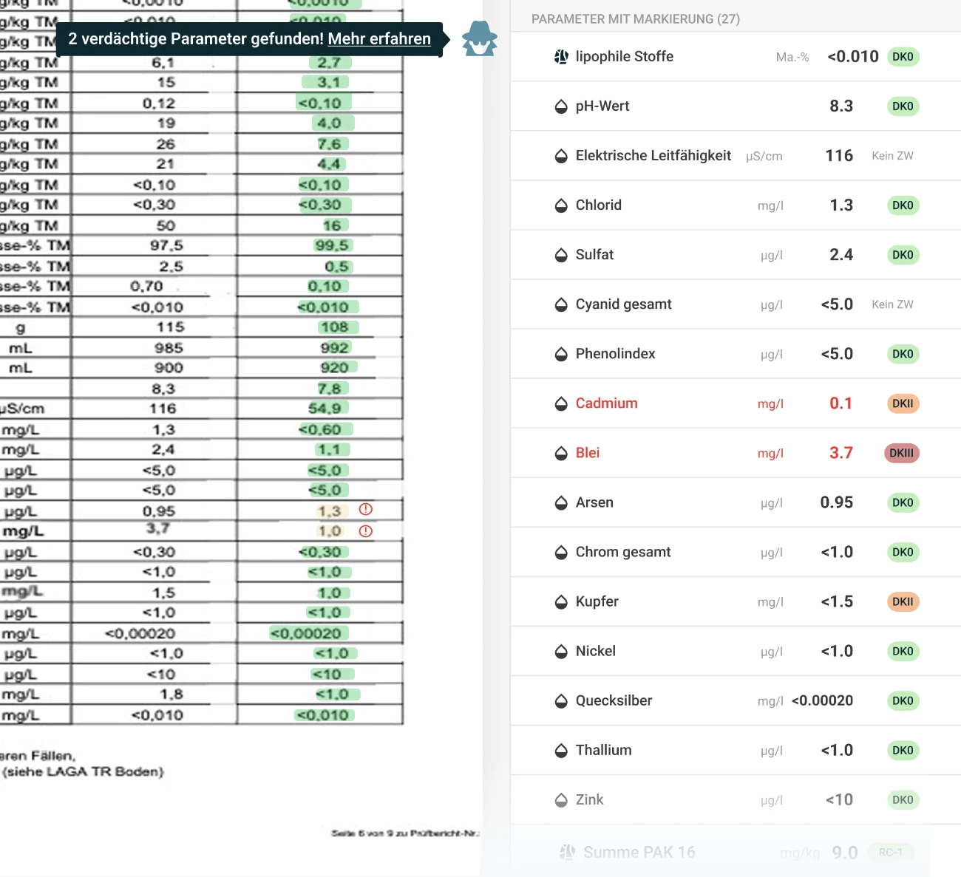The width and height of the screenshot is (961, 877).
Task: Click the lipophile Stoffe solid-matter icon
Action: pyautogui.click(x=562, y=57)
